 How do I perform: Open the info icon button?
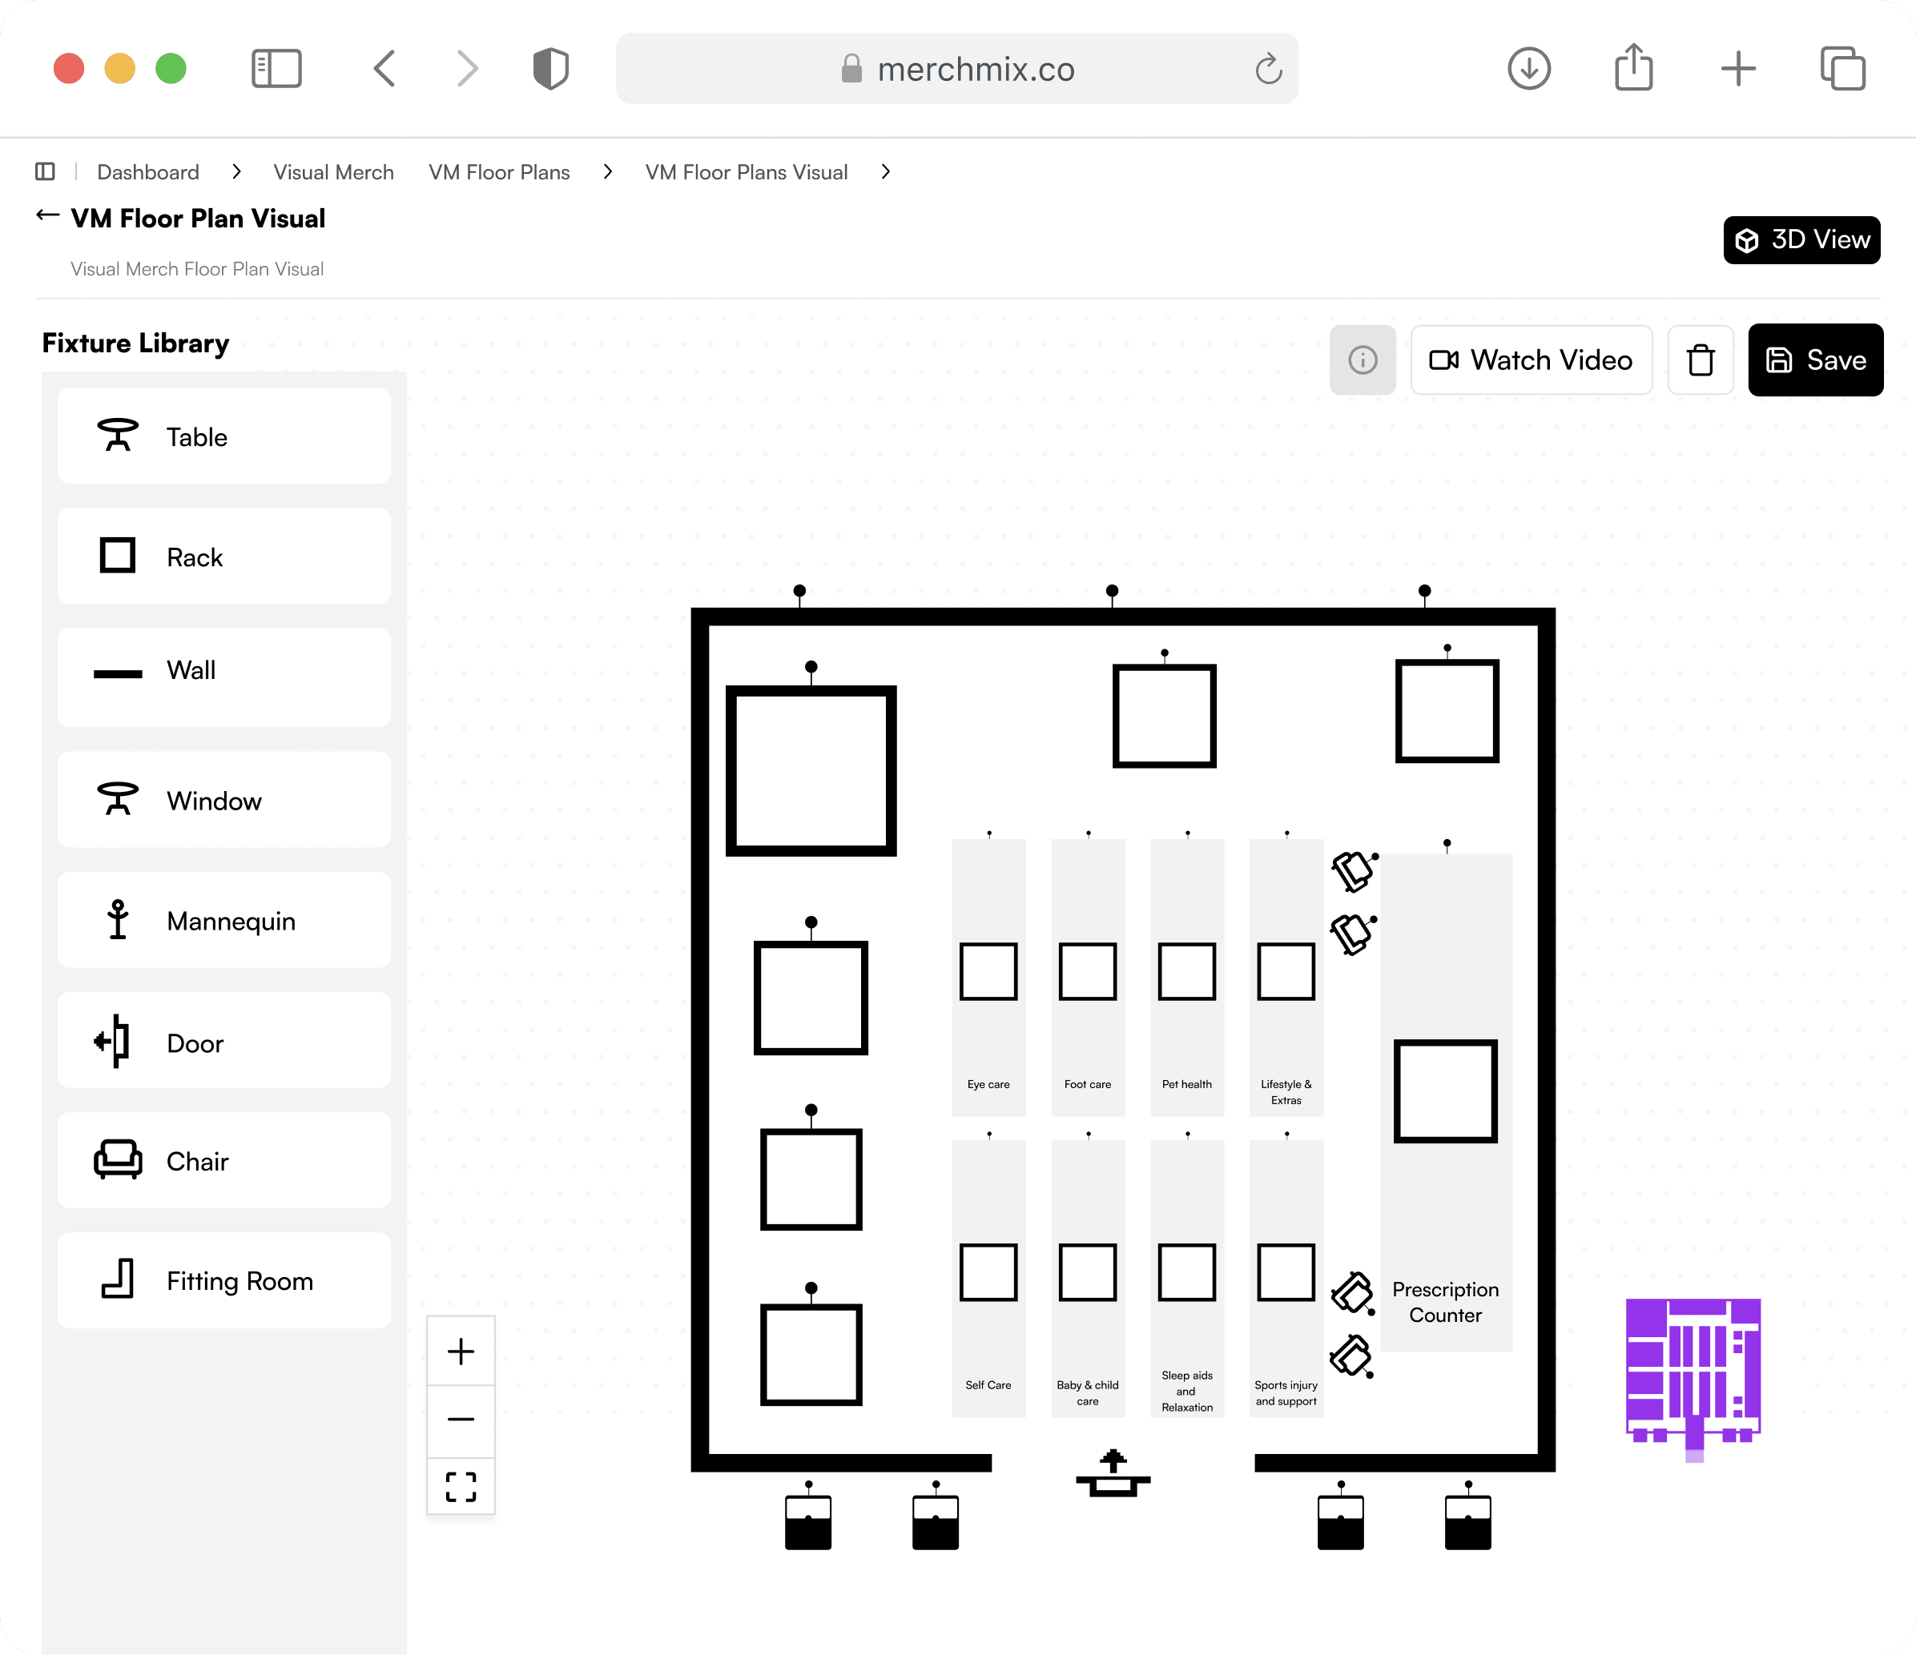[1362, 360]
